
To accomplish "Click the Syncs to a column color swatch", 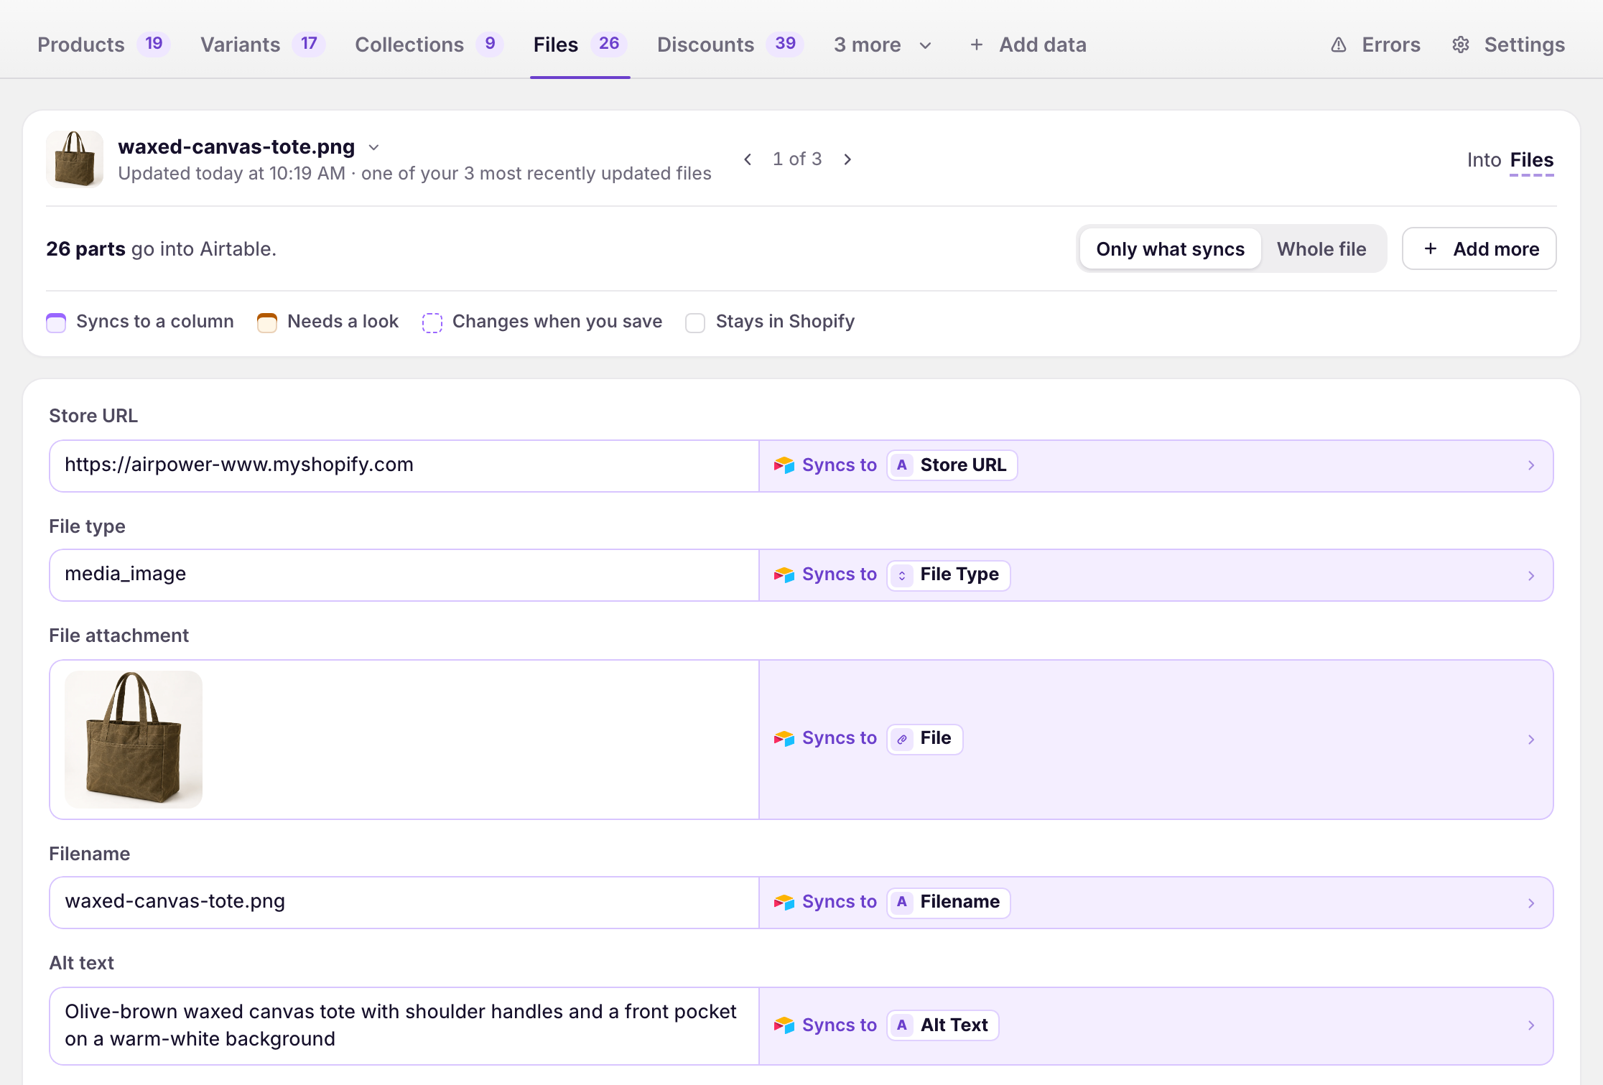I will (x=56, y=322).
